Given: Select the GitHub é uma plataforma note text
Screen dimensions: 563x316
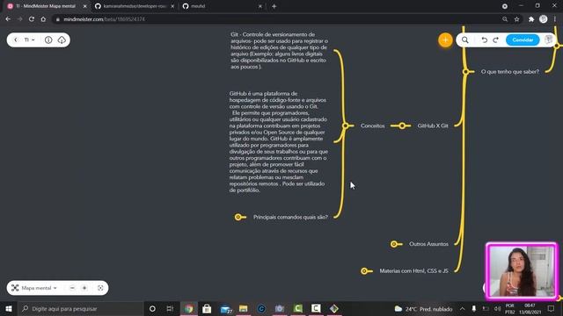Looking at the screenshot, I should click(279, 142).
